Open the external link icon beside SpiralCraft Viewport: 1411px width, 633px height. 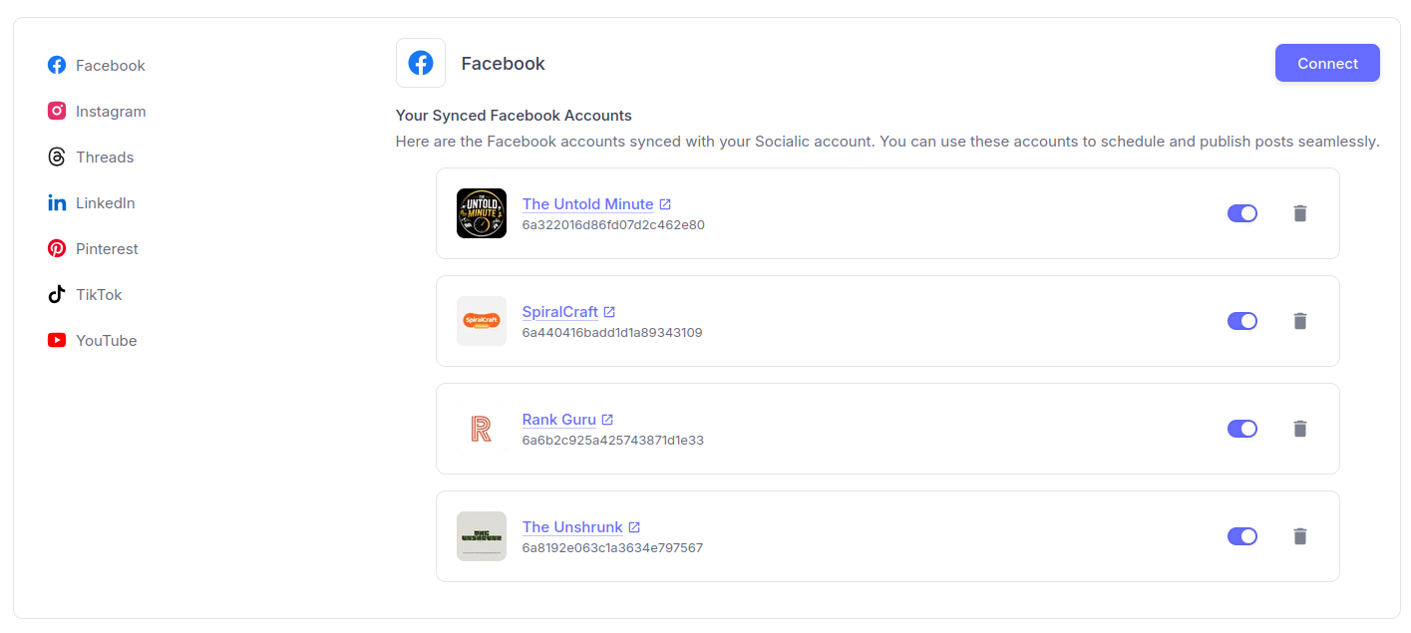point(609,312)
